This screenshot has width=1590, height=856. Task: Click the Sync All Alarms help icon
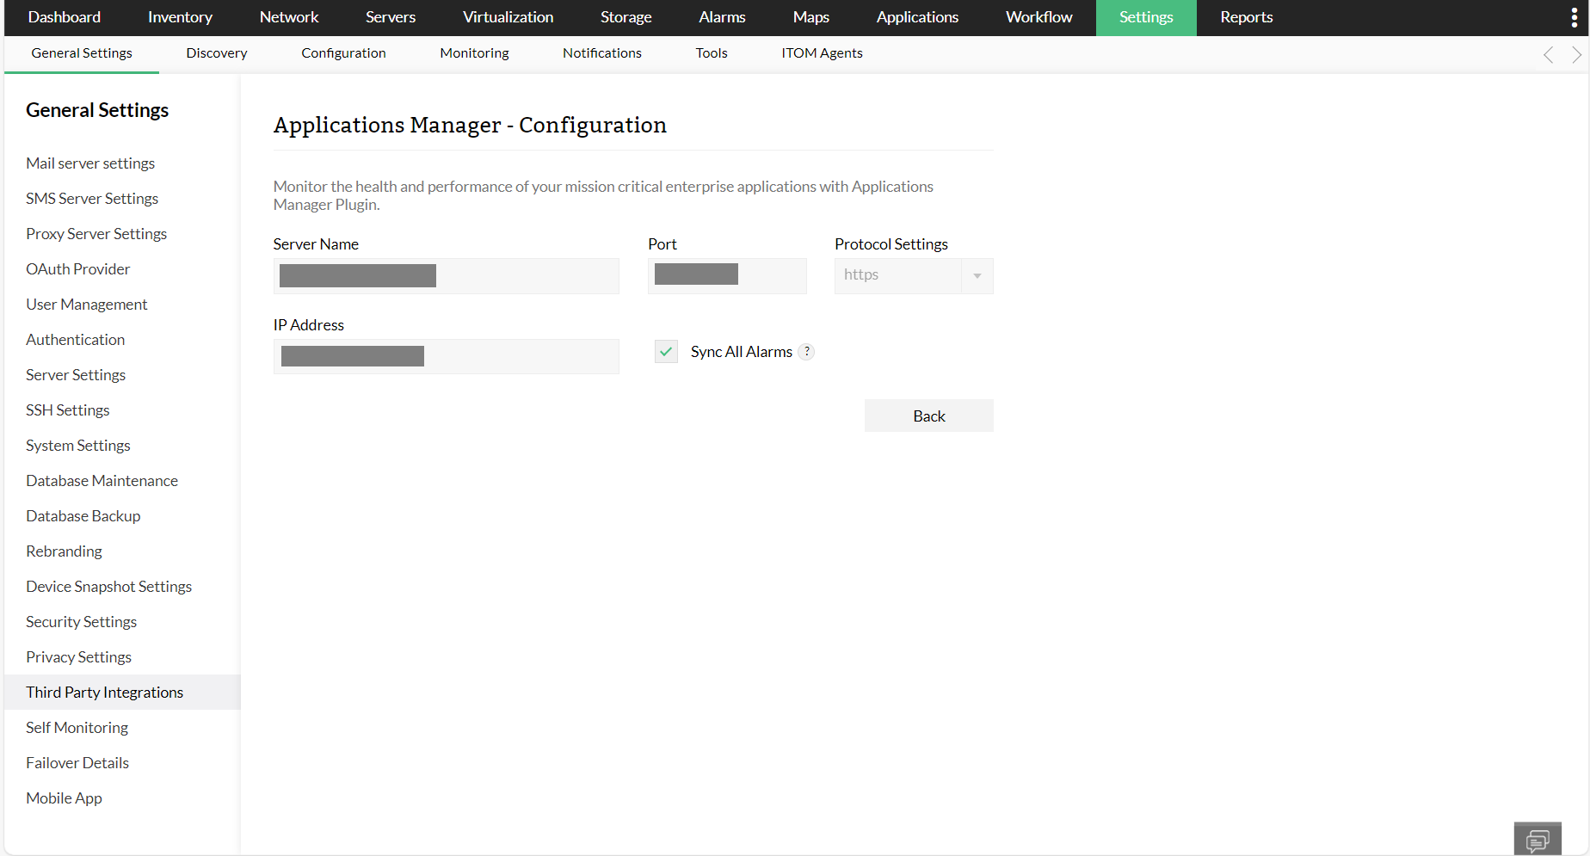coord(806,351)
